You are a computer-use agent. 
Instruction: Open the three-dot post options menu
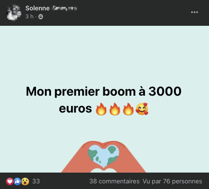(195, 12)
